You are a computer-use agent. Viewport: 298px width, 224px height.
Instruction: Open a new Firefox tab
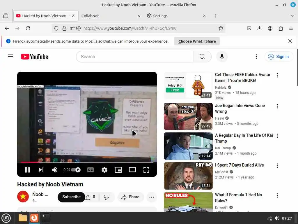[x=215, y=16]
